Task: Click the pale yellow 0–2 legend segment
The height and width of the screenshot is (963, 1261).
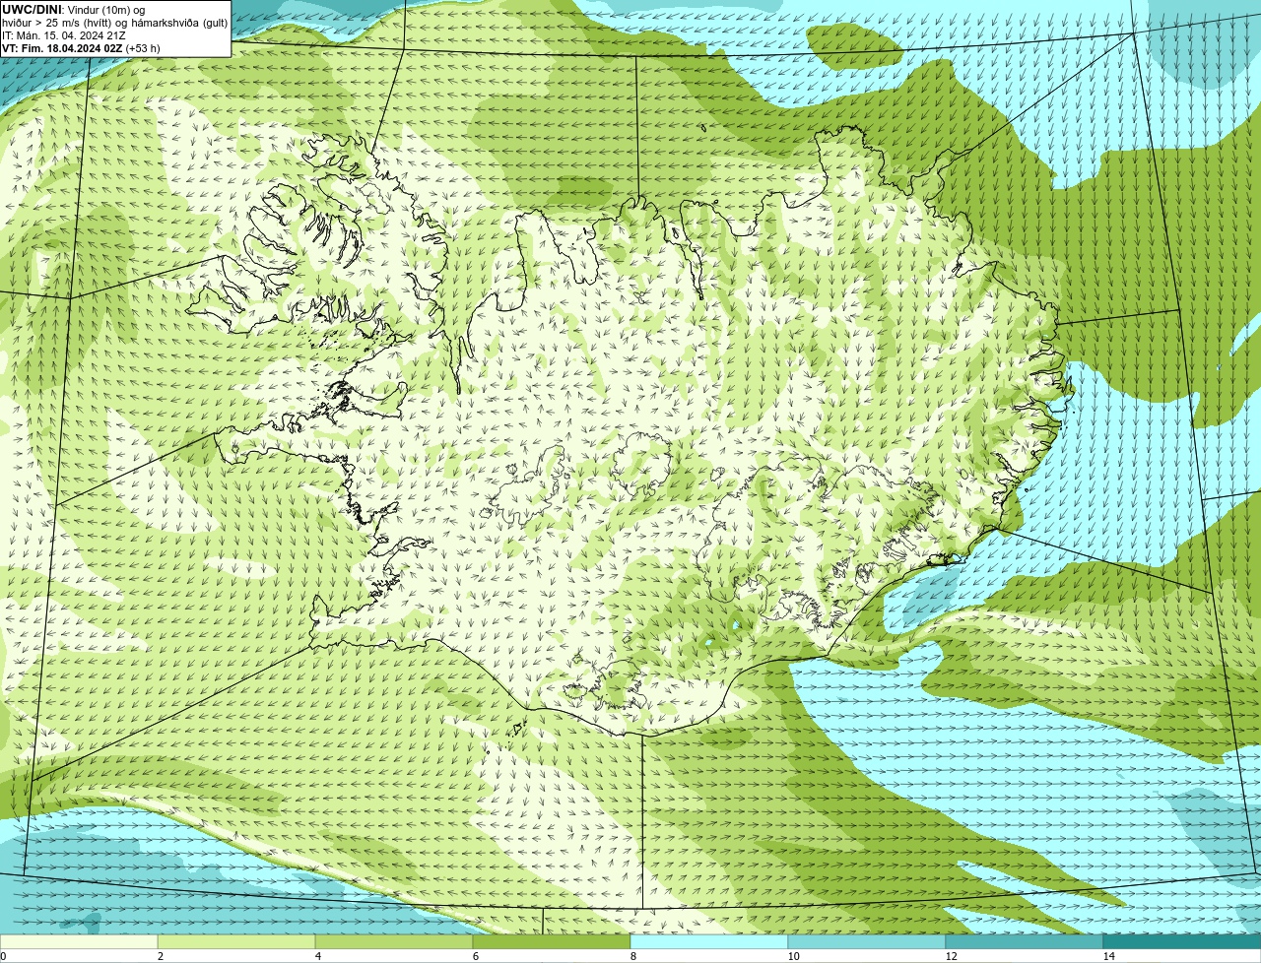Action: click(79, 941)
